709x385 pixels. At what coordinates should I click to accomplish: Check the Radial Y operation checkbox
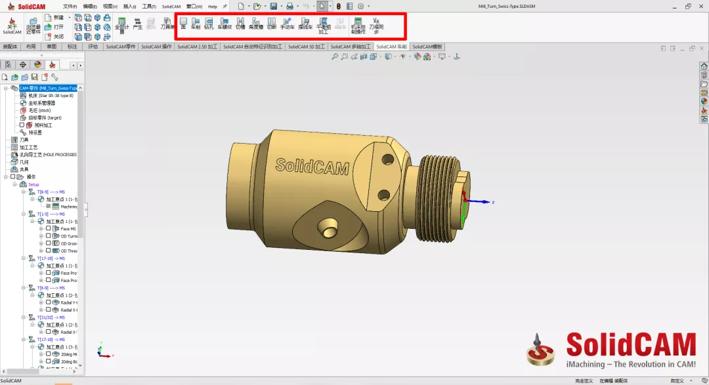click(49, 302)
